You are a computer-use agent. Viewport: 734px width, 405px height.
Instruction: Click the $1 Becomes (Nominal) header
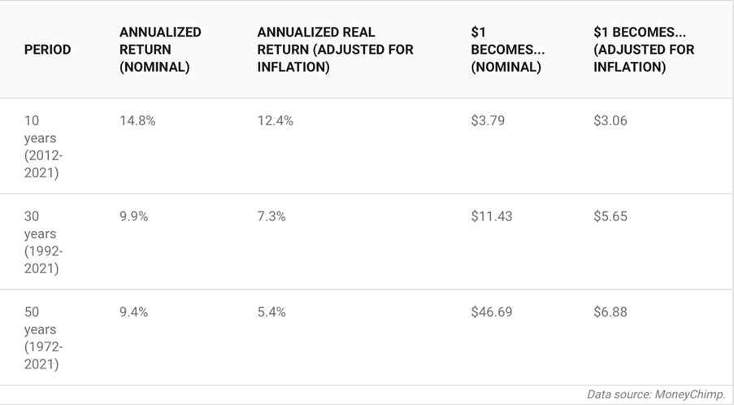pyautogui.click(x=507, y=50)
